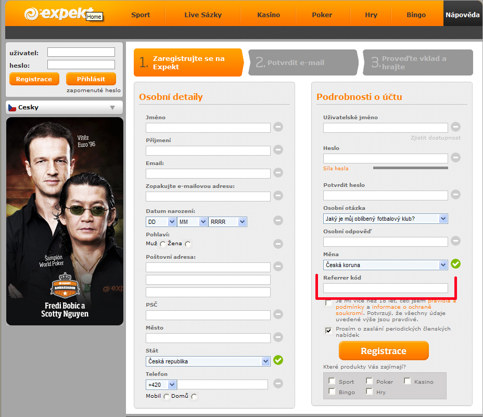Tick the Hry product checkbox
483x417 pixels.
(370, 391)
